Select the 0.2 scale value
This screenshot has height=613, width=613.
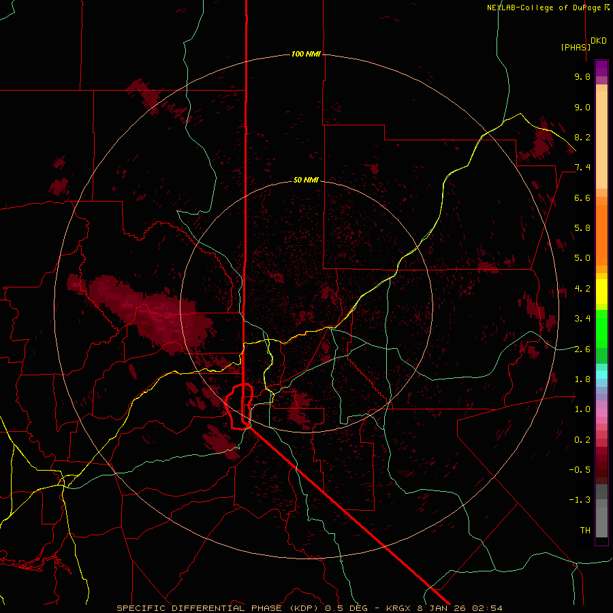click(582, 440)
